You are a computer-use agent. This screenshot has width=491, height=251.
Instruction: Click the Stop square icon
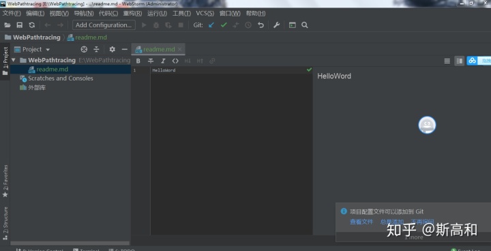coord(181,25)
